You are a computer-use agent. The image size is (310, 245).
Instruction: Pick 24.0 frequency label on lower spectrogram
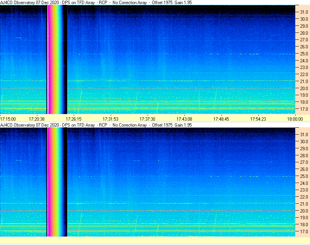pos(304,183)
